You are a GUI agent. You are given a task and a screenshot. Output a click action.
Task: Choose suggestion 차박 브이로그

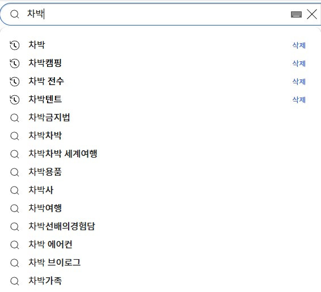54,263
